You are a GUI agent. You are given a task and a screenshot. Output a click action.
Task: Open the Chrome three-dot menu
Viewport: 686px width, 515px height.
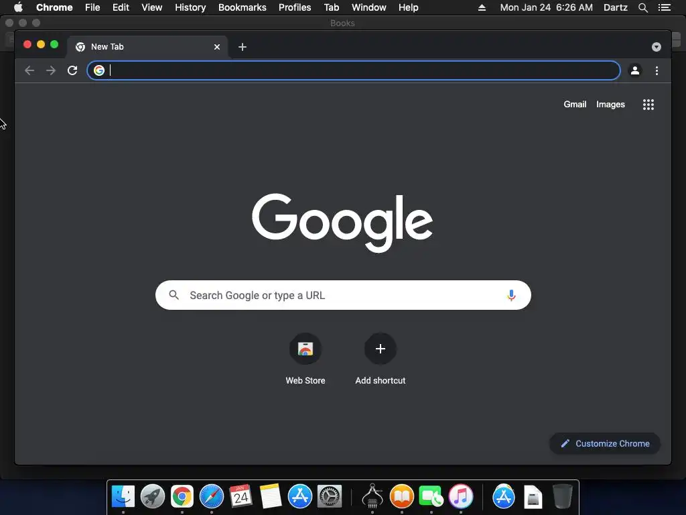pyautogui.click(x=657, y=70)
